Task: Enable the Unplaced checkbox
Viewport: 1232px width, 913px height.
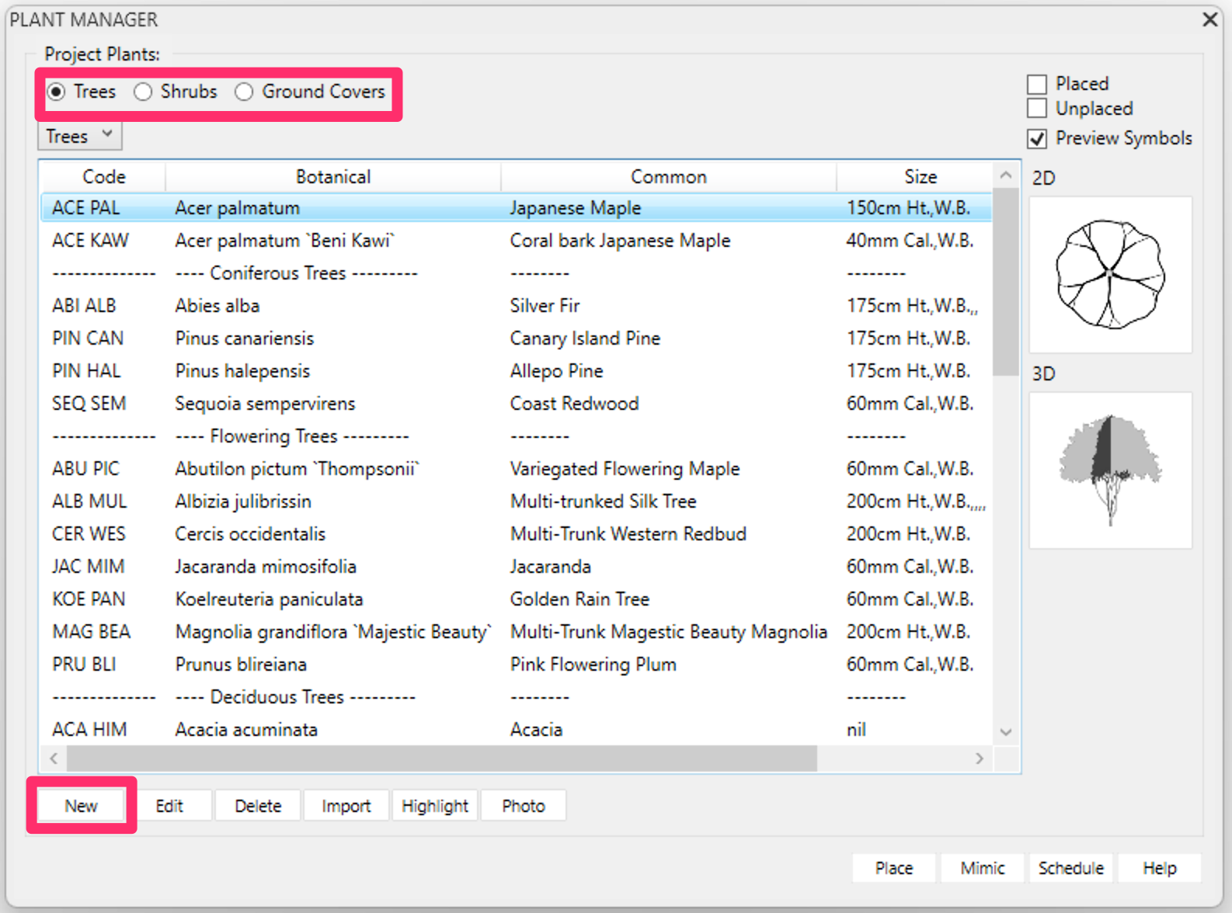Action: 1037,108
